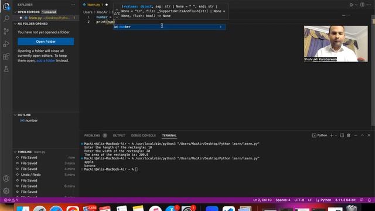Open the Extensions view
Viewport: 375px width, 211px height.
[6, 56]
